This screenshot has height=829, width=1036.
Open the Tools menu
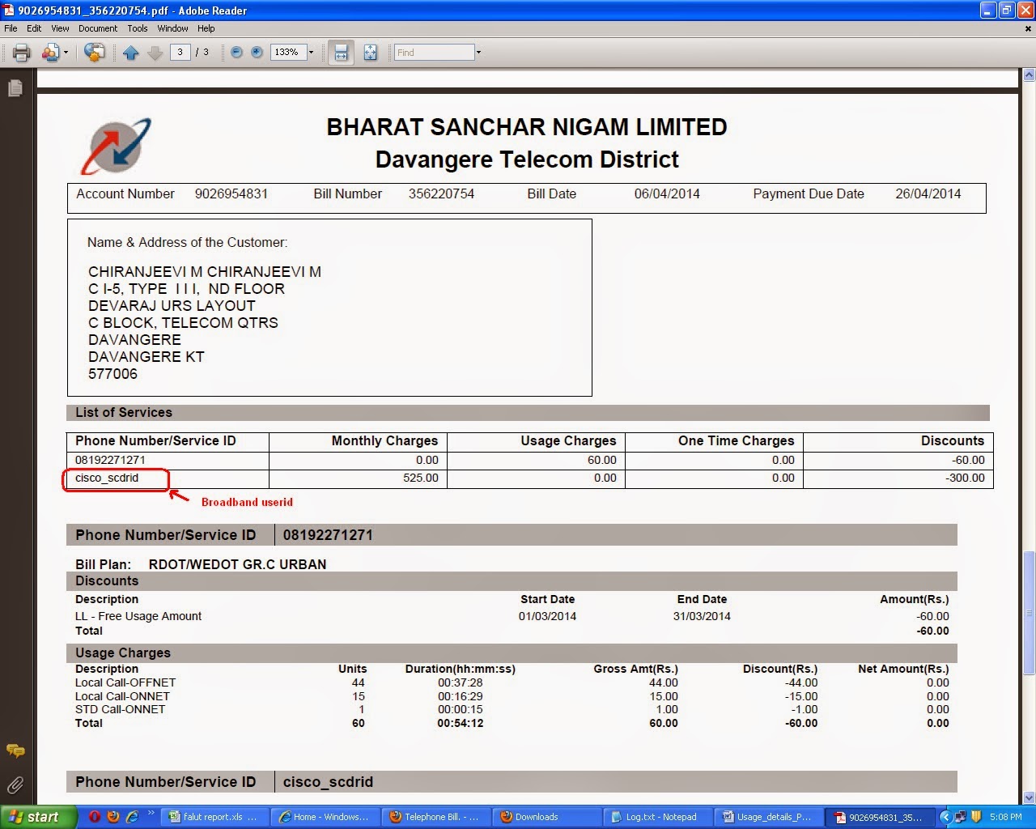click(136, 28)
